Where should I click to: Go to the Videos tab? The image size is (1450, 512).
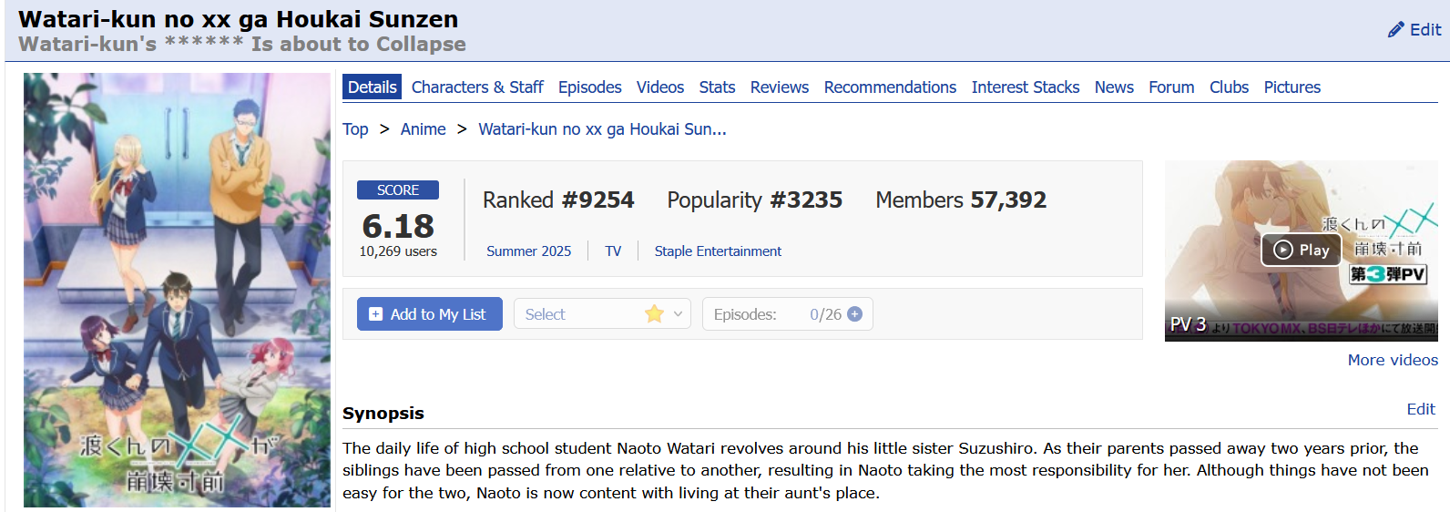click(659, 87)
